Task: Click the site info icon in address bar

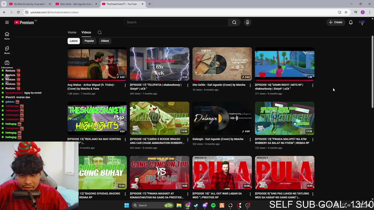Action: 27,12
